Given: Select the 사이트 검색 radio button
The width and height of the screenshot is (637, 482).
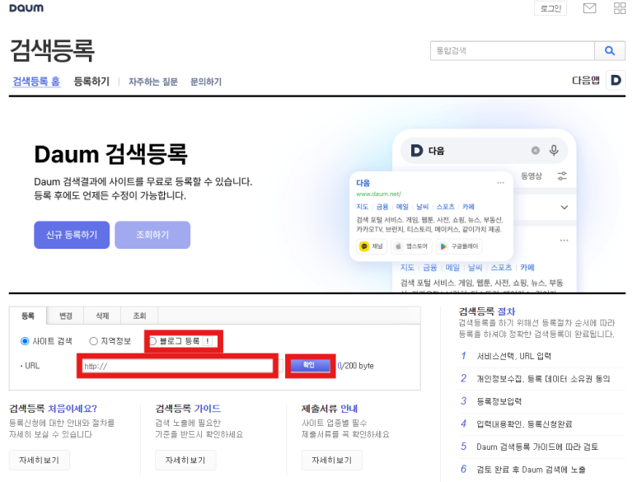Looking at the screenshot, I should pyautogui.click(x=25, y=341).
